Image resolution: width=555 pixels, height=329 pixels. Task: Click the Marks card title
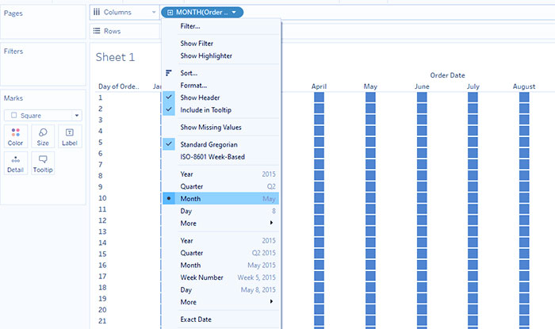[13, 98]
